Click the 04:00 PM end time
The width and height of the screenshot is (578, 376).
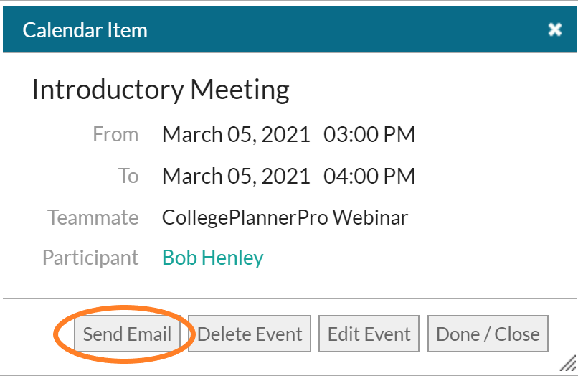(369, 176)
